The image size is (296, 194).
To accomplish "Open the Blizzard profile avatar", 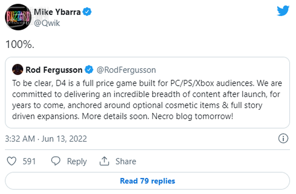I will pyautogui.click(x=17, y=18).
